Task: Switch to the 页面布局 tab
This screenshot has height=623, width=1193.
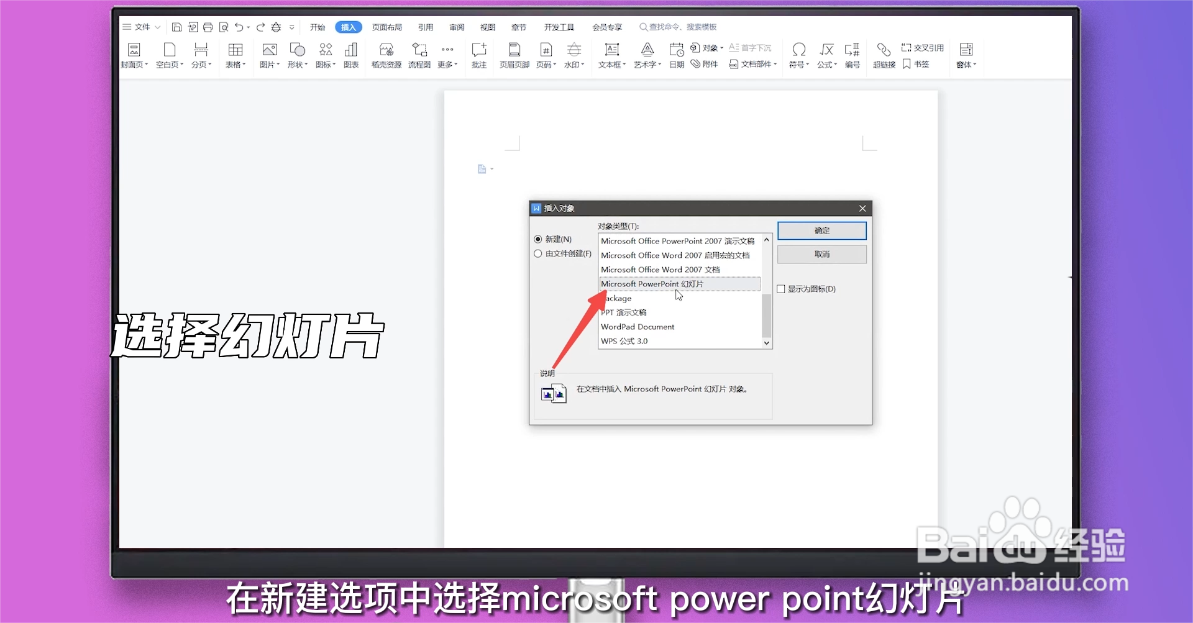Action: [x=387, y=27]
